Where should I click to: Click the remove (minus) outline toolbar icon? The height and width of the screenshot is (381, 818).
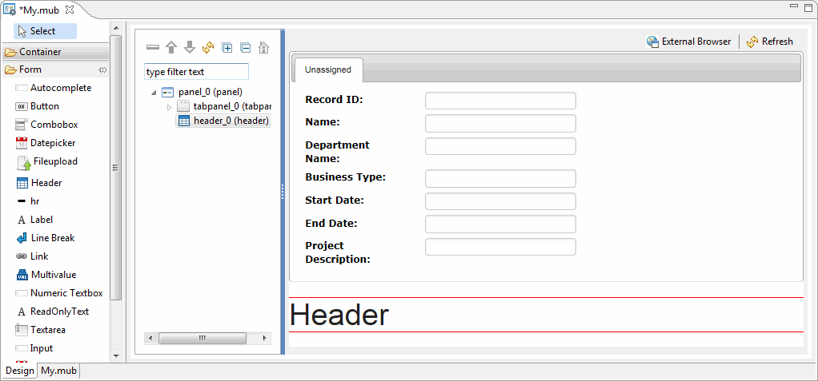coord(152,47)
